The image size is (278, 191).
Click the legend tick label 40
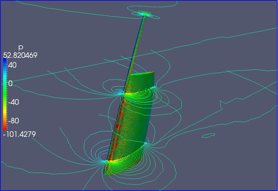(x=12, y=65)
